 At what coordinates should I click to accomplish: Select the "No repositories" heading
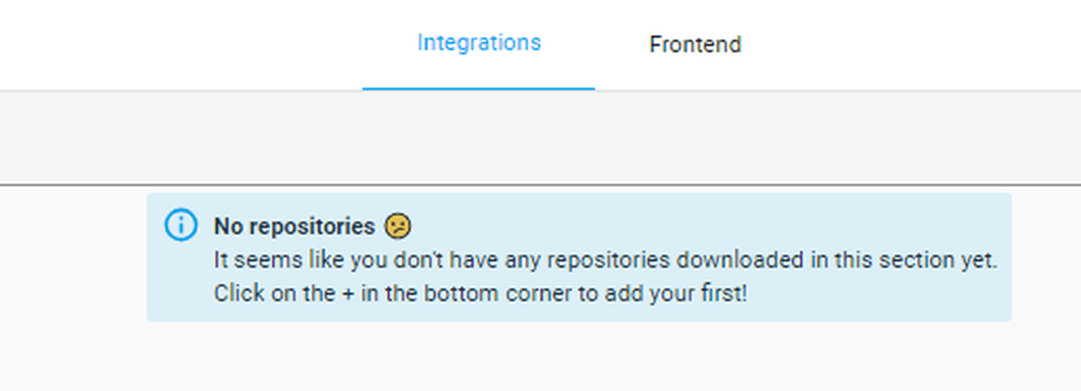point(295,227)
